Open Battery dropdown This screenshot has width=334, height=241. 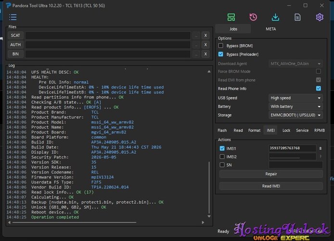295,107
